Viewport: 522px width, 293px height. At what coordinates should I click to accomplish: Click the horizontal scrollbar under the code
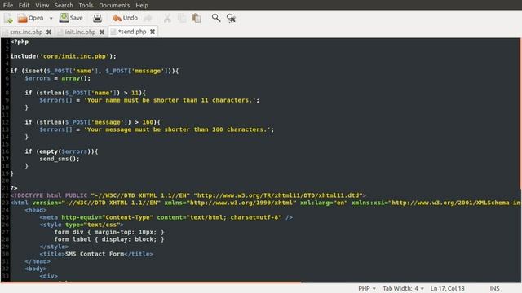click(x=152, y=282)
